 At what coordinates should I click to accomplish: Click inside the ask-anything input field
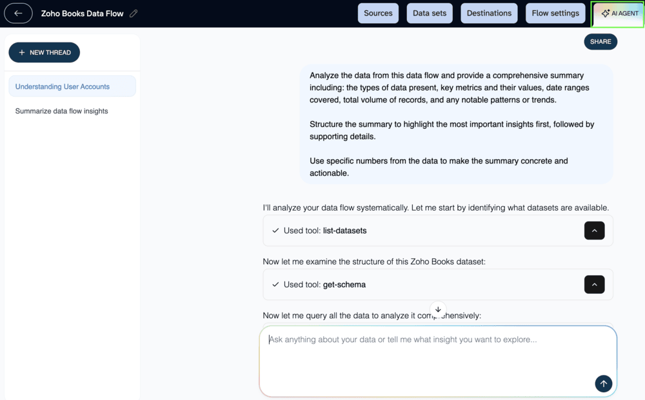pos(438,351)
